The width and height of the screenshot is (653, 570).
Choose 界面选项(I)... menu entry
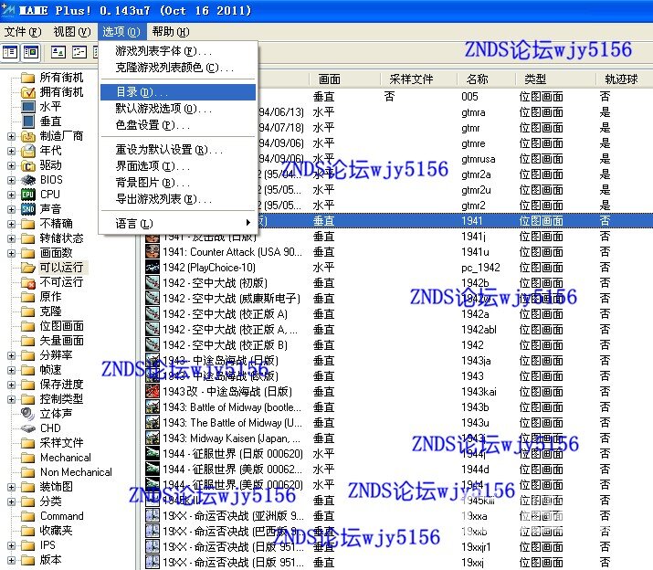(178, 166)
